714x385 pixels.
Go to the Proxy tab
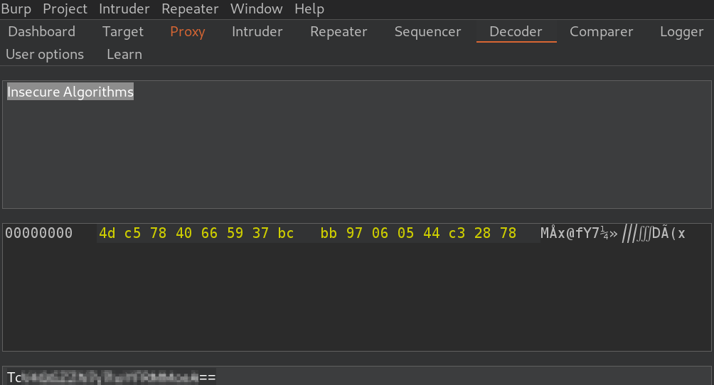[x=187, y=31]
